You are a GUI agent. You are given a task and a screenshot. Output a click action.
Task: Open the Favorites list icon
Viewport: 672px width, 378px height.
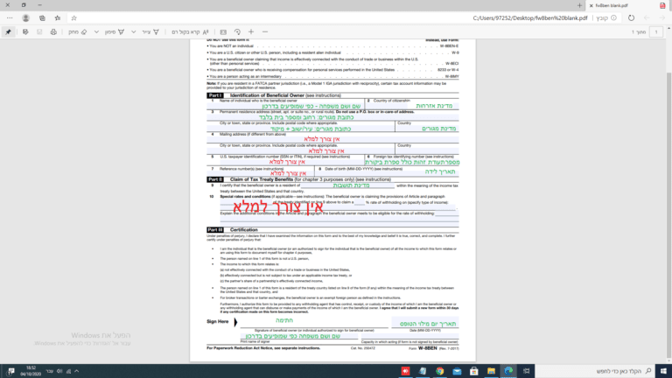click(x=58, y=18)
